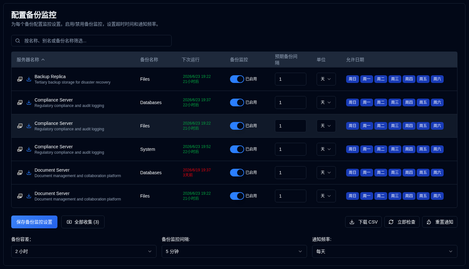Toggle monitoring for Document Server Databases
Viewport: 469px width, 269px height.
click(x=237, y=173)
